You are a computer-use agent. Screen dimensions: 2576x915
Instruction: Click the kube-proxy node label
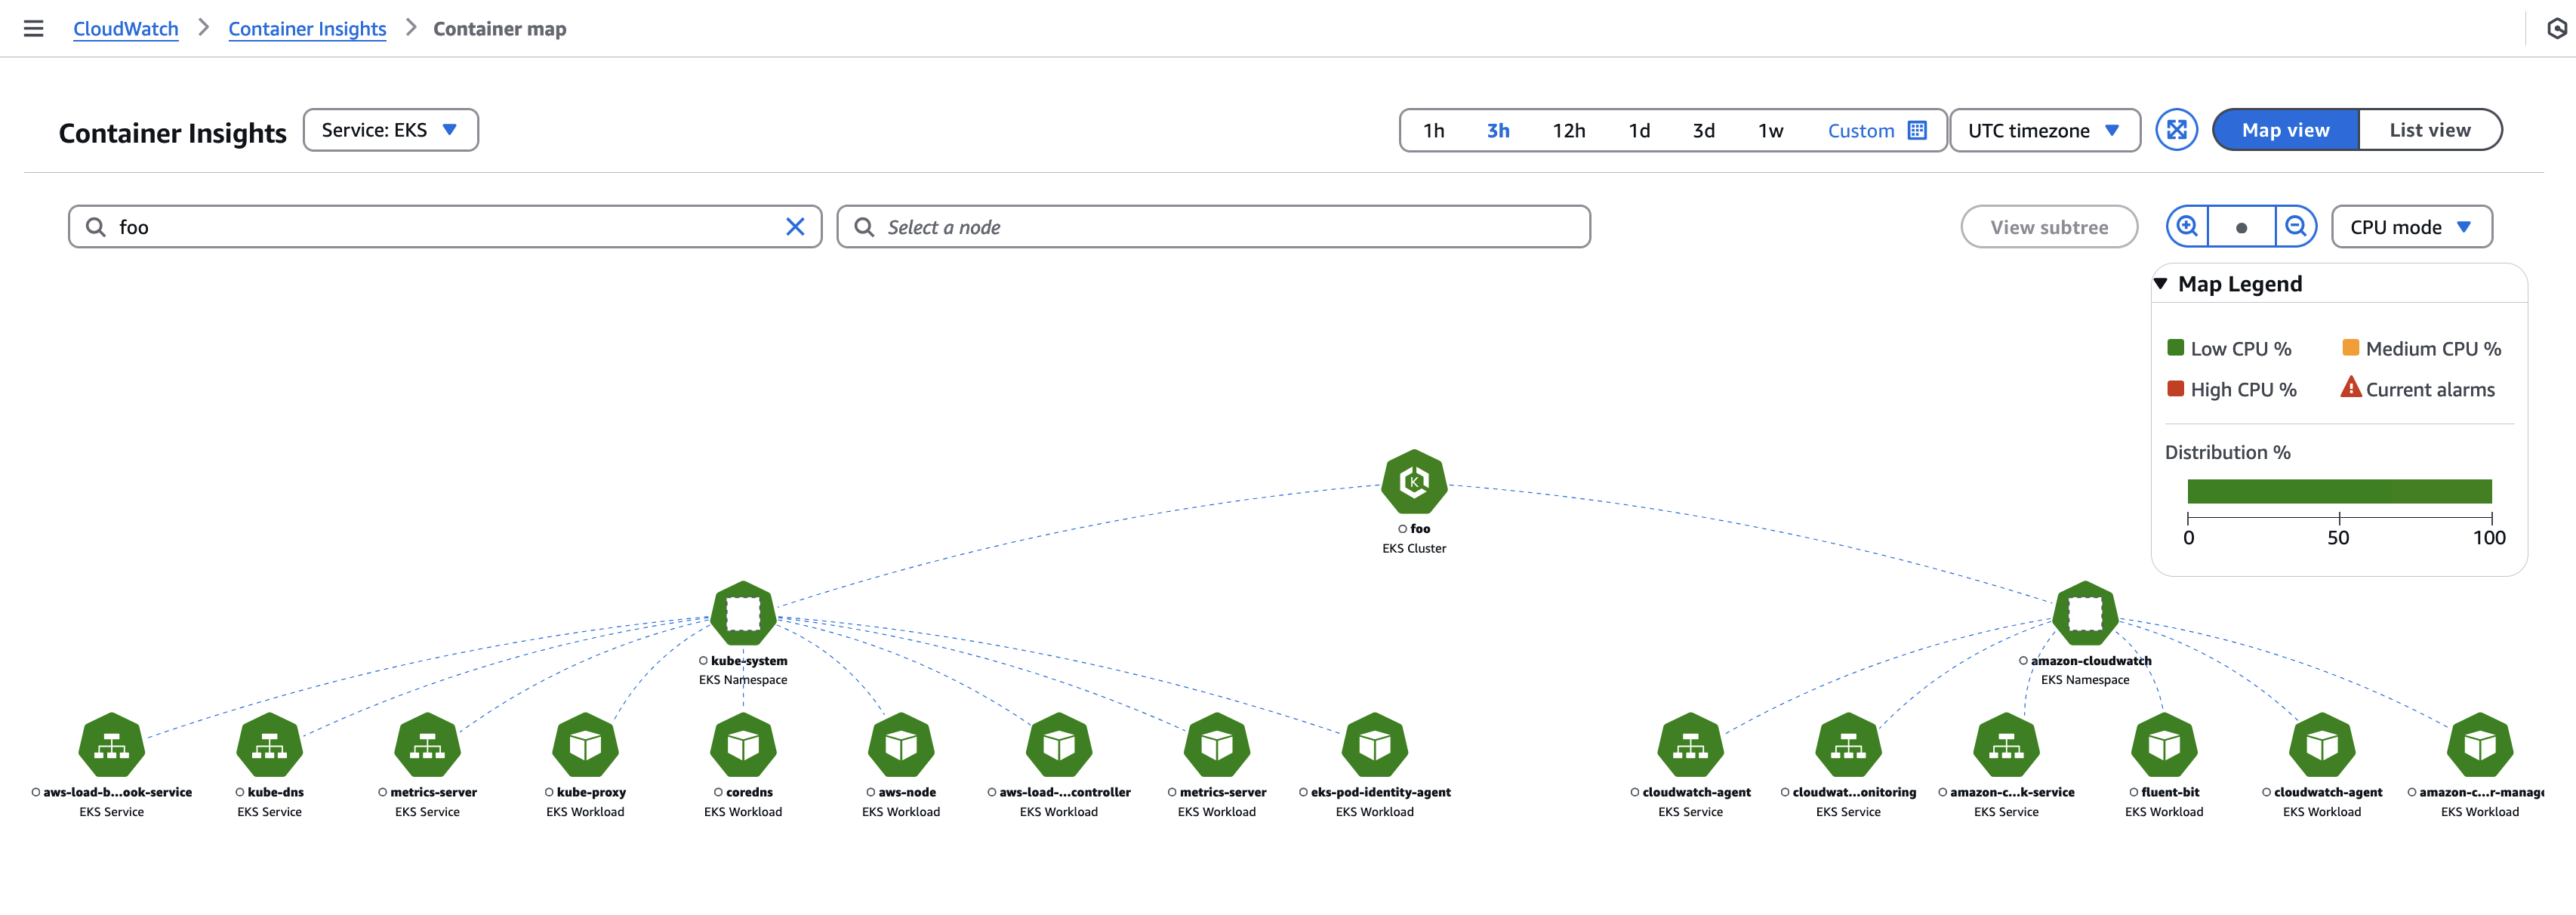(591, 793)
